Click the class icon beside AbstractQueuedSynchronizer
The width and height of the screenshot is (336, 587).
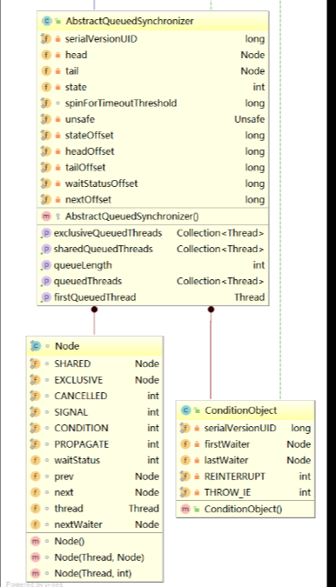(46, 21)
